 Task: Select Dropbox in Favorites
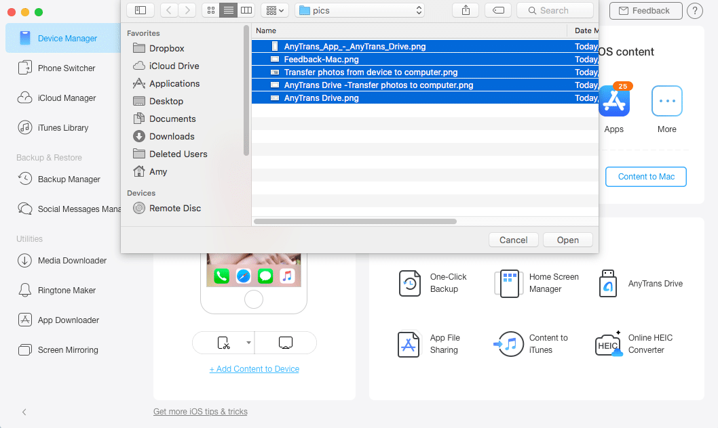158,48
